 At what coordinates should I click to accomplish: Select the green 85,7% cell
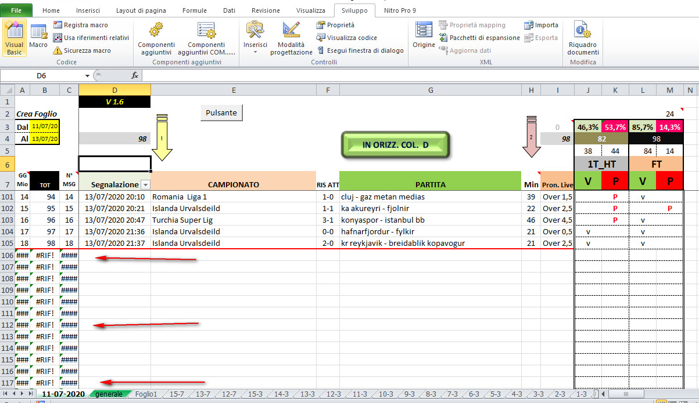[x=643, y=126]
